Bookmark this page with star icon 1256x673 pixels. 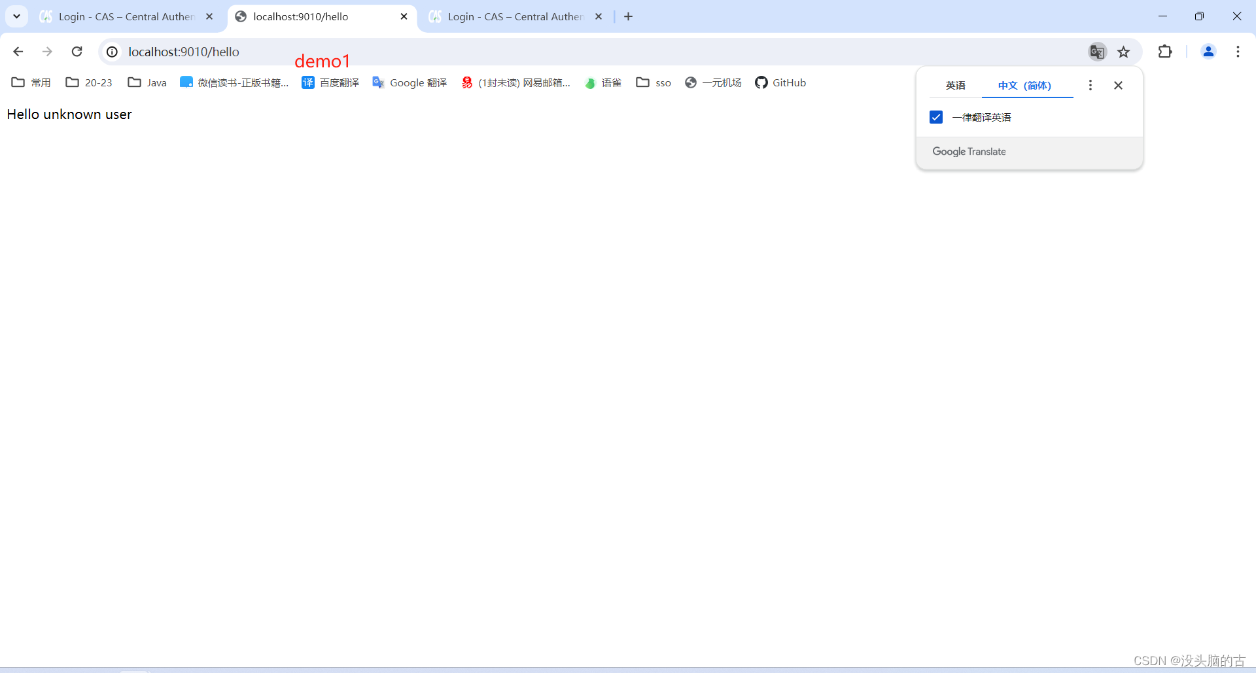click(x=1124, y=52)
